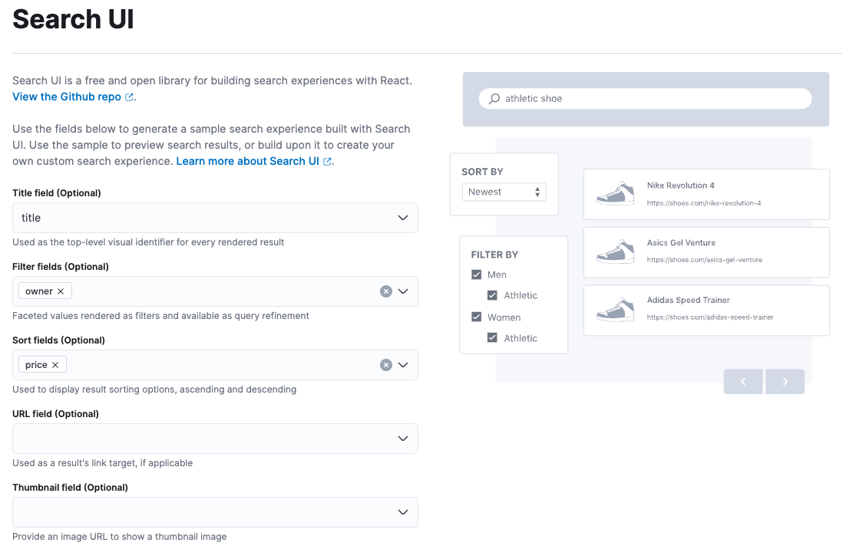Open the Sort By selector showing Newest
This screenshot has width=856, height=549.
click(x=504, y=192)
